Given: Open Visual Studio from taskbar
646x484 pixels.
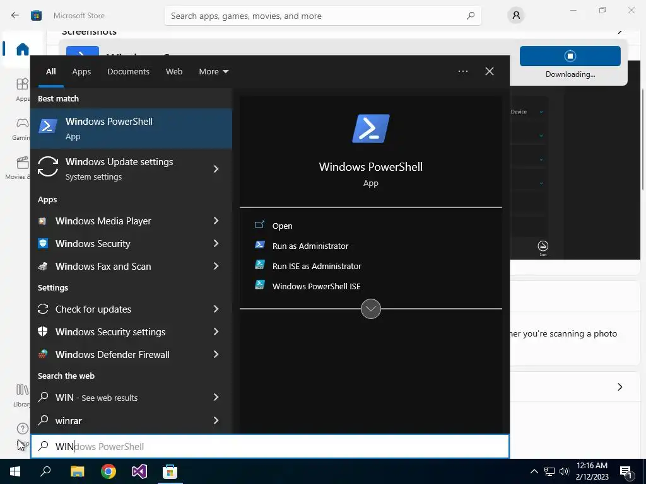Looking at the screenshot, I should coord(139,471).
